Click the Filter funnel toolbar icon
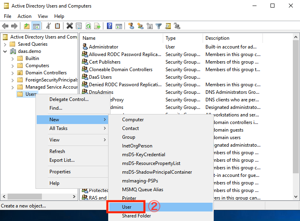This screenshot has width=300, height=221. click(x=159, y=26)
